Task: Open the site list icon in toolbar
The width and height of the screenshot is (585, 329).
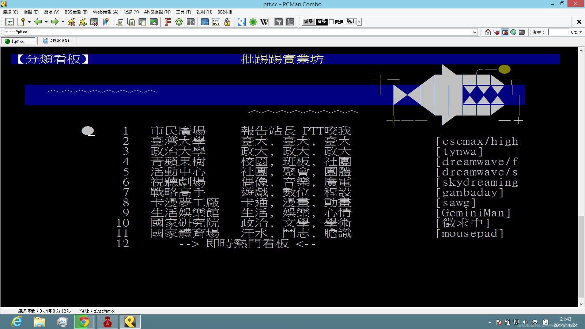Action: [10, 22]
